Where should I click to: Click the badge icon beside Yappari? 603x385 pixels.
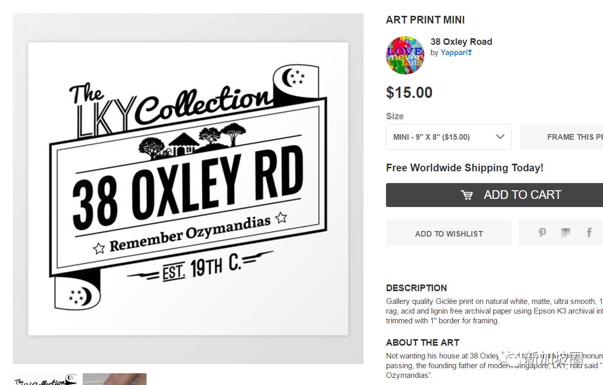[x=470, y=53]
